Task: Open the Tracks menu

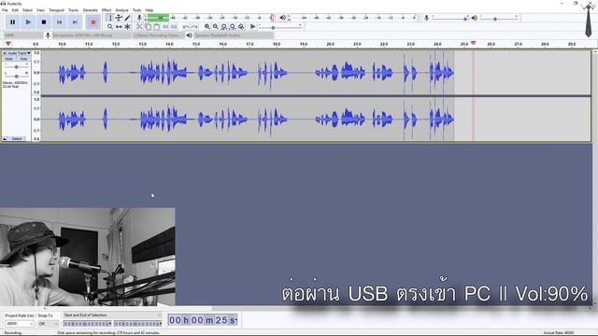Action: (x=73, y=10)
